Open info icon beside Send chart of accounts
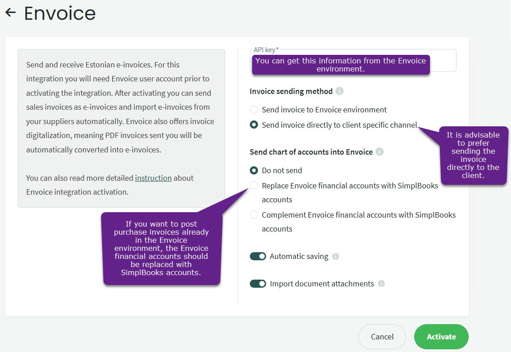511x352 pixels. 380,152
